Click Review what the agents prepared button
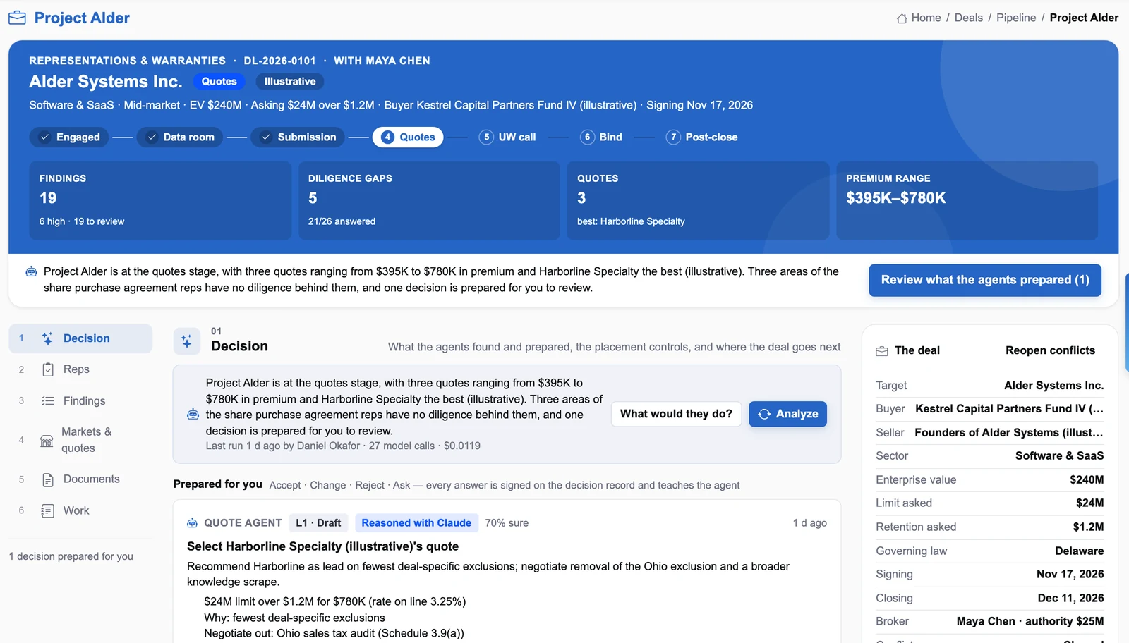1129x643 pixels. [x=985, y=280]
